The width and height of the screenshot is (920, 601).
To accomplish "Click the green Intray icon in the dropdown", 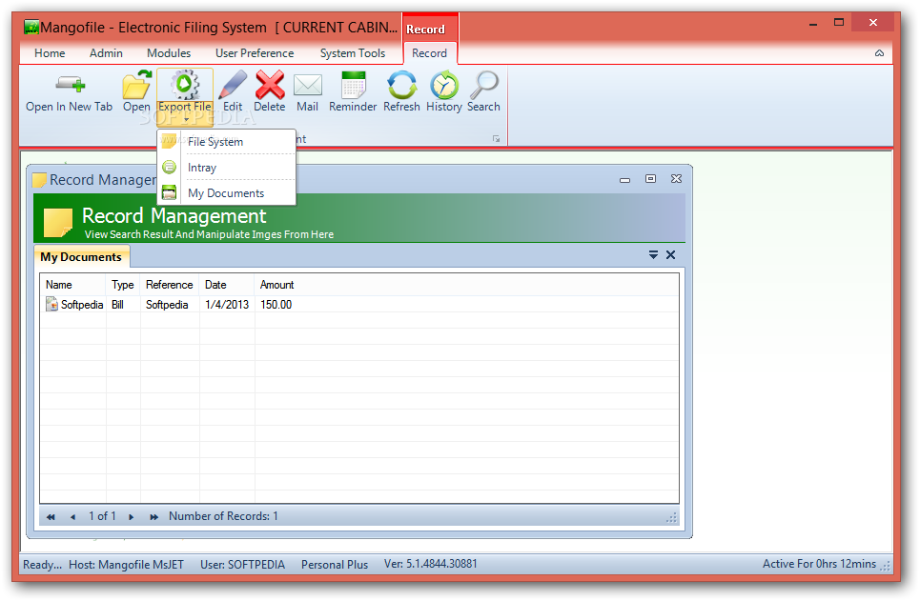I will tap(169, 167).
